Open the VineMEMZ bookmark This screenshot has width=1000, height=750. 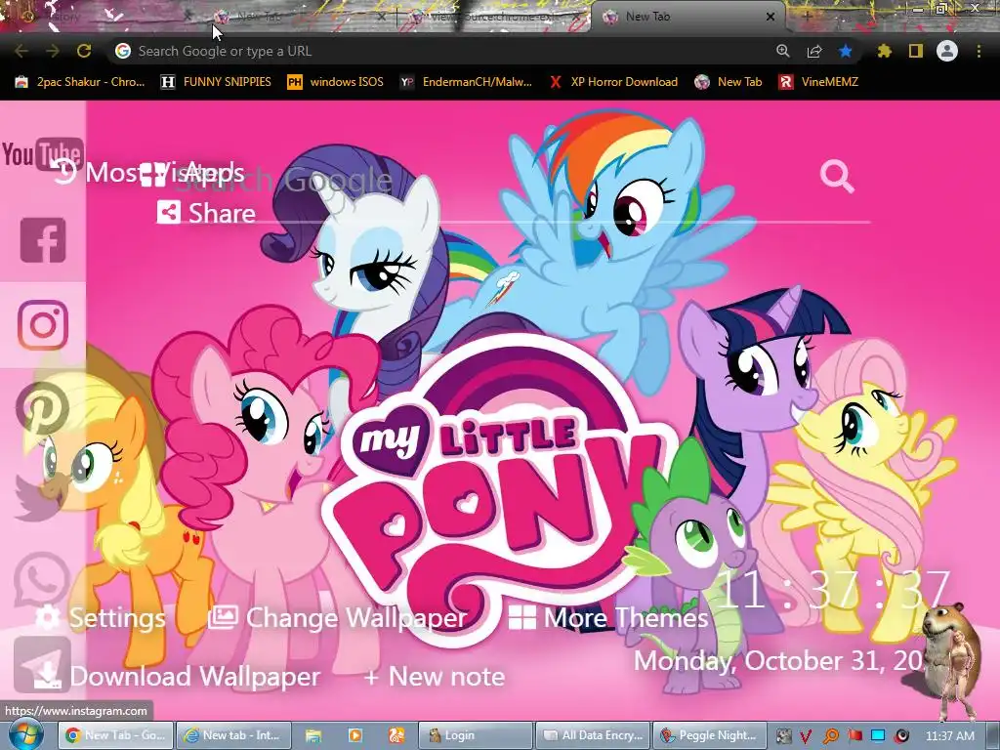coord(818,82)
